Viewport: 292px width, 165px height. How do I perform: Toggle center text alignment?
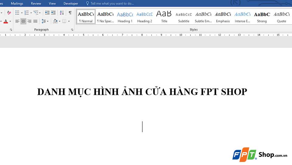tap(23, 21)
